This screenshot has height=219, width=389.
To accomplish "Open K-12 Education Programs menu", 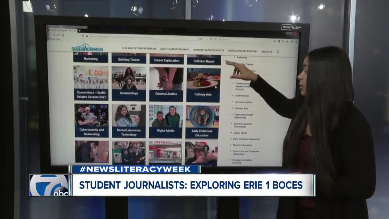I will 139,48.
